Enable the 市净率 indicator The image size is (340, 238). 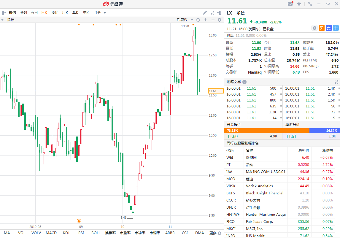140,233
